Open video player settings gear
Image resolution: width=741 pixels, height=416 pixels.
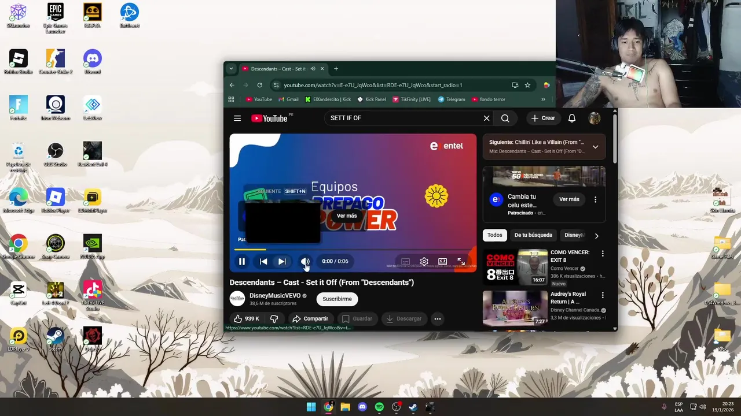pyautogui.click(x=424, y=262)
